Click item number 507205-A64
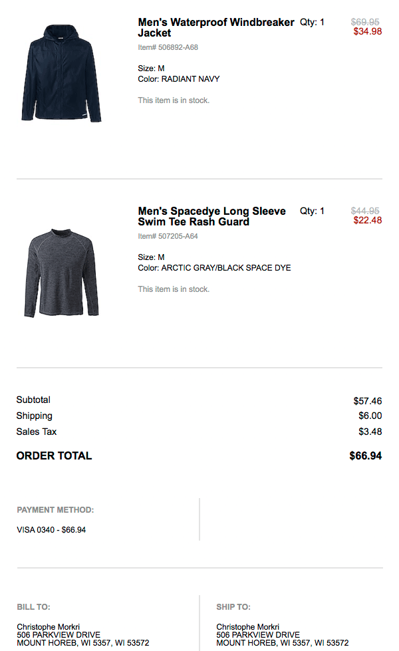This screenshot has height=651, width=399. coord(168,236)
